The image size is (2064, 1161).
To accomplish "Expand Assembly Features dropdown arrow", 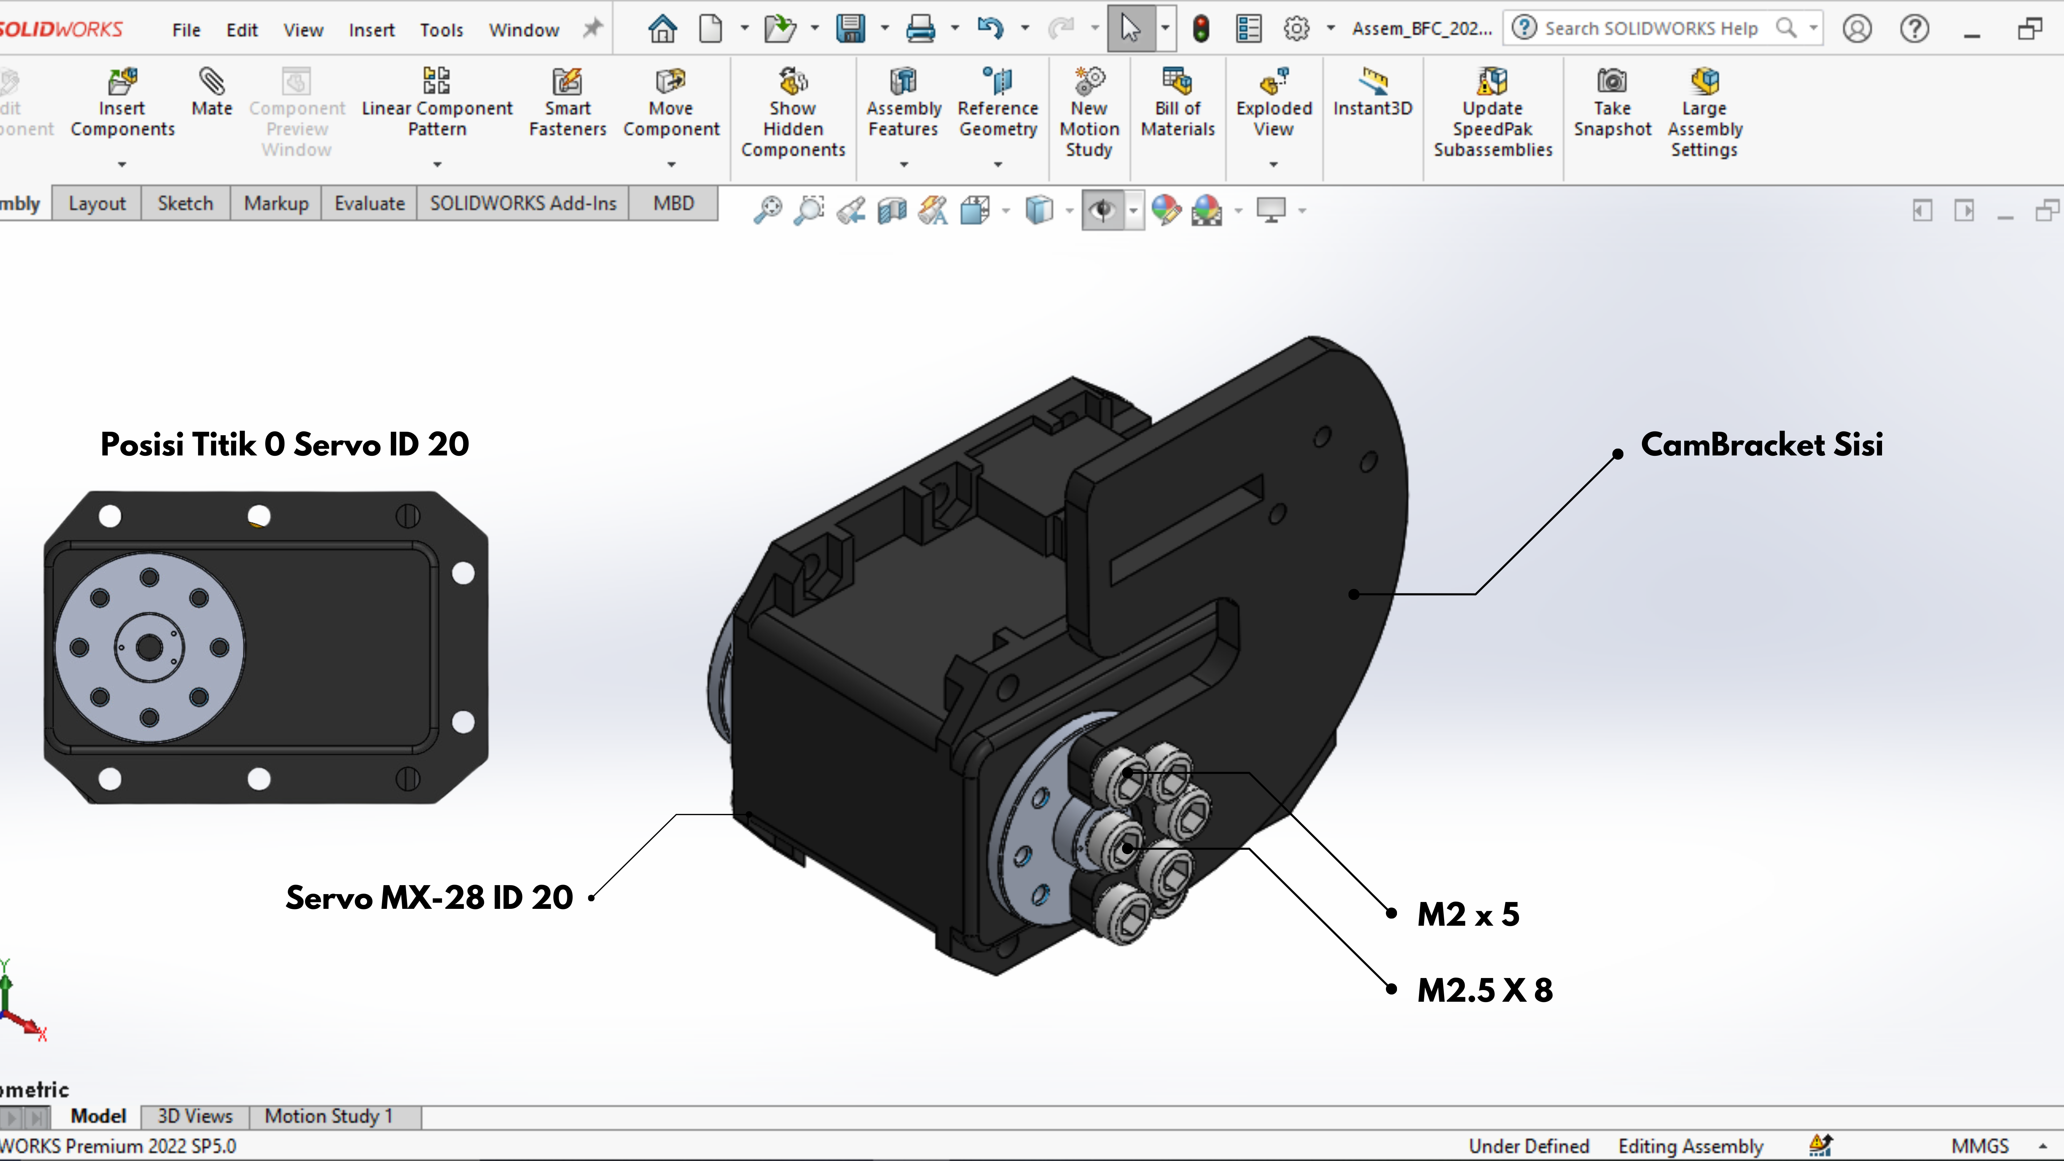I will coord(904,164).
